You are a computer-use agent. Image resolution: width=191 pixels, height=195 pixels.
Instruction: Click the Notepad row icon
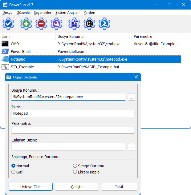(5, 59)
